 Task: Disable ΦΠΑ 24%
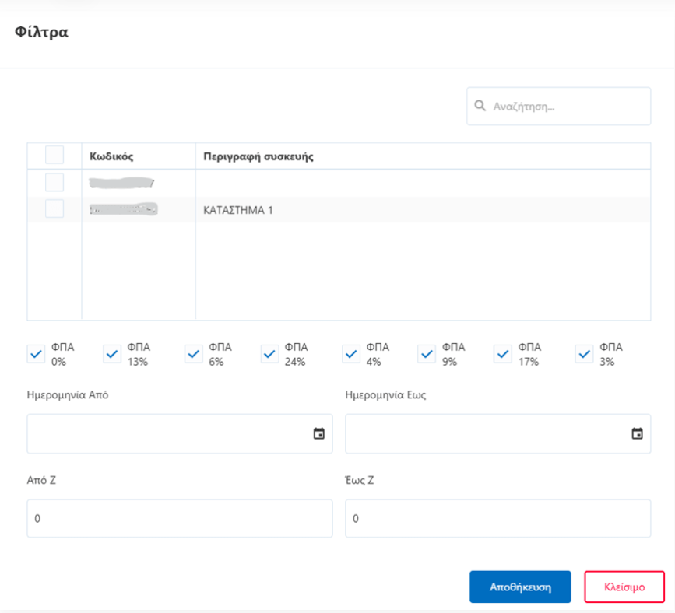pos(269,354)
